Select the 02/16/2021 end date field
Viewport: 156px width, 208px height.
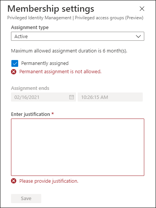[44, 97]
